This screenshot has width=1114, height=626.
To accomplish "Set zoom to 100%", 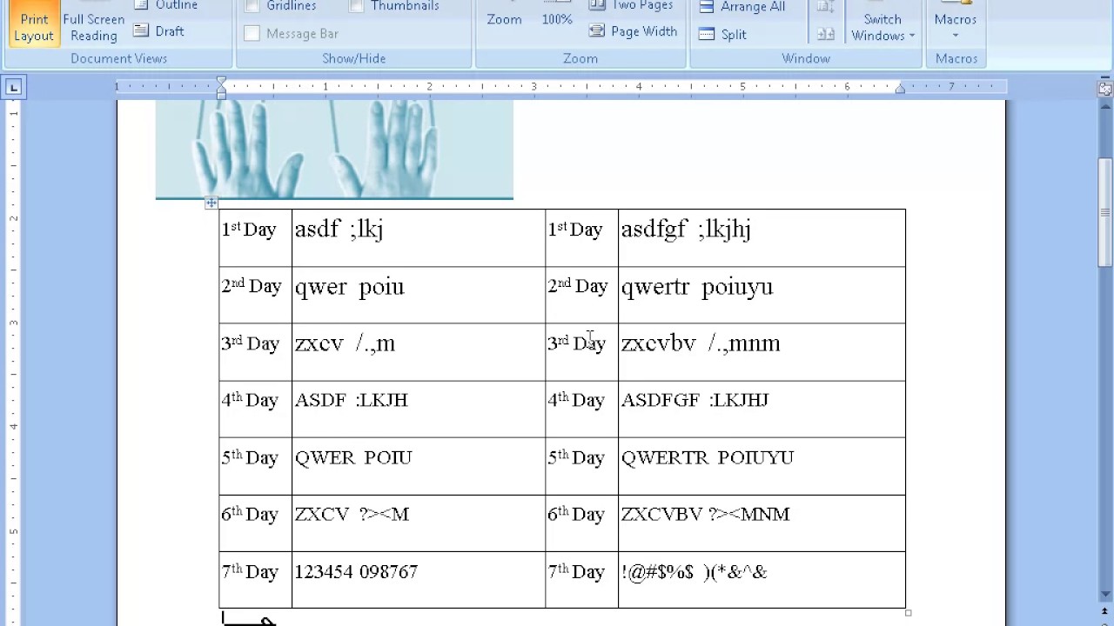I will [557, 19].
